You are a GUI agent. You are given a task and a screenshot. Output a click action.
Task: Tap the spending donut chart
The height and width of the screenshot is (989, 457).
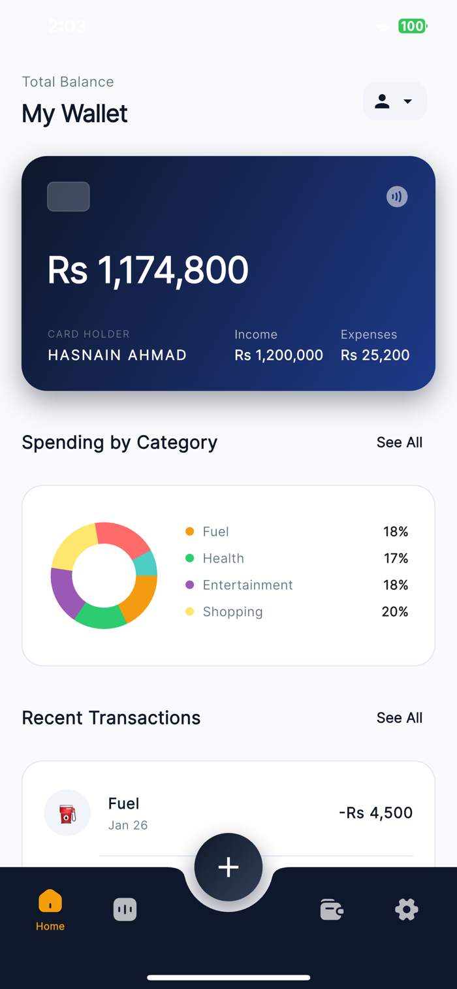point(104,576)
